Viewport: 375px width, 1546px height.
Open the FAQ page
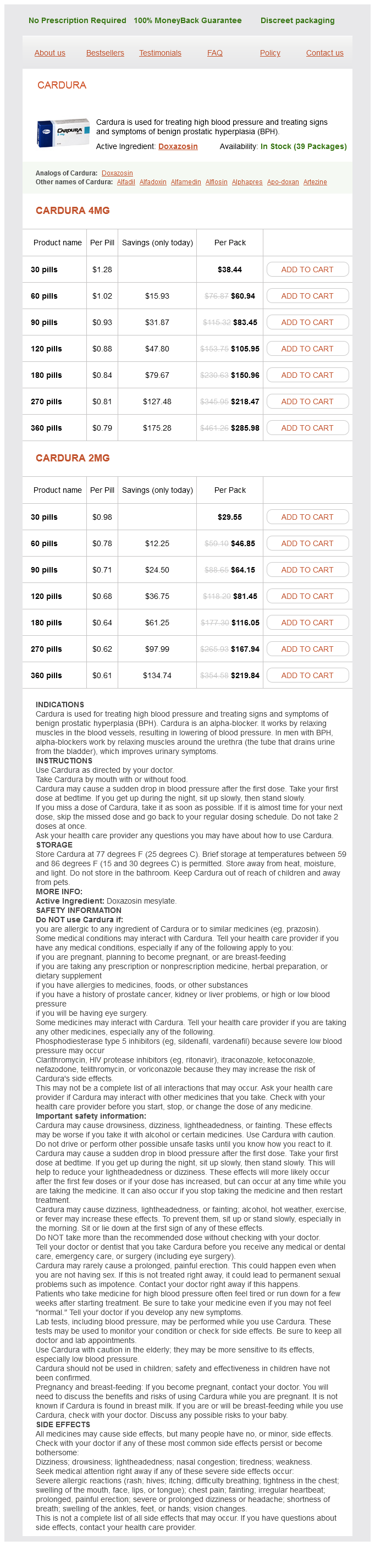click(x=215, y=53)
